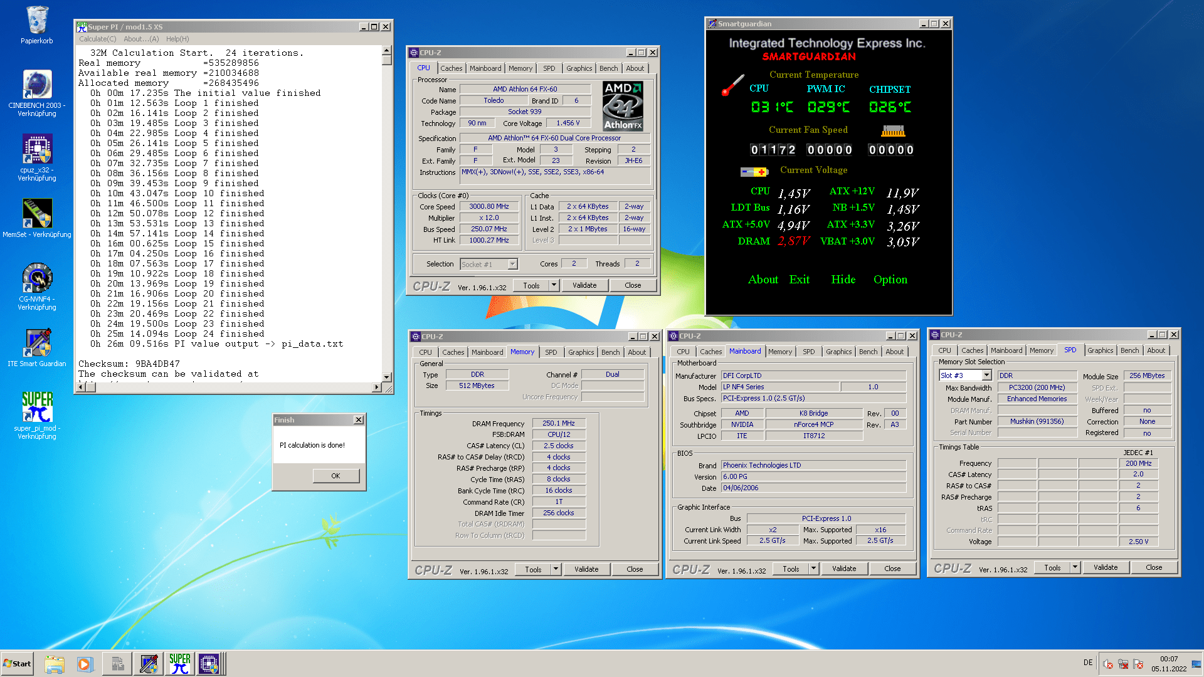
Task: Launch the CG-NVNF4 desktop shortcut
Action: tap(37, 286)
